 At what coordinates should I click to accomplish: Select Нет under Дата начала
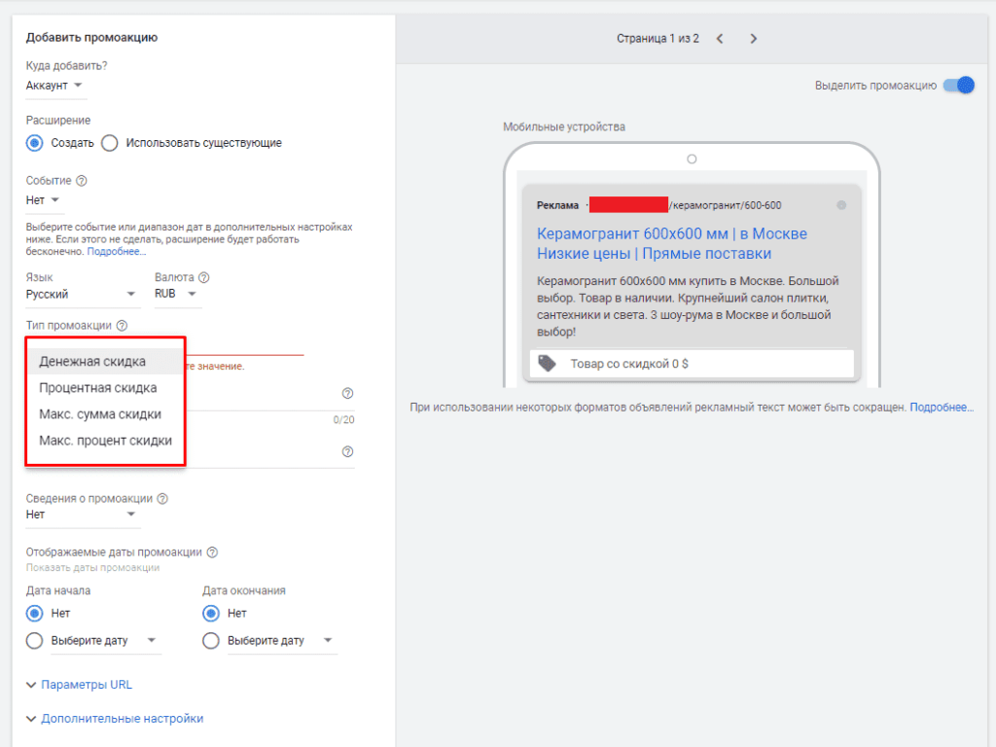click(x=35, y=613)
